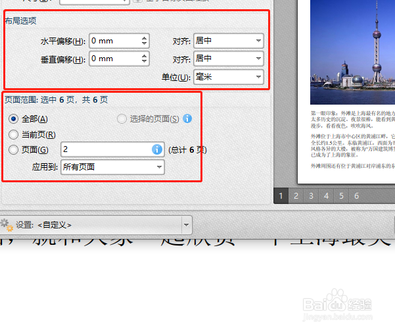The image size is (395, 331).
Task: Click the (总计 6 页) label
Action: coord(187,150)
